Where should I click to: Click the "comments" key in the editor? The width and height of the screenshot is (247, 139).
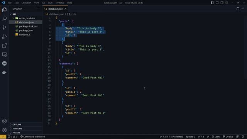click(66, 64)
